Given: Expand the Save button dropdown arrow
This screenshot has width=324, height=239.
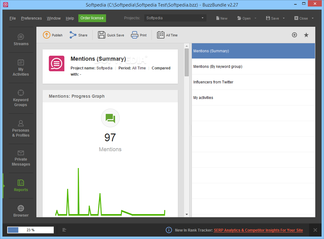Looking at the screenshot, I should point(284,18).
